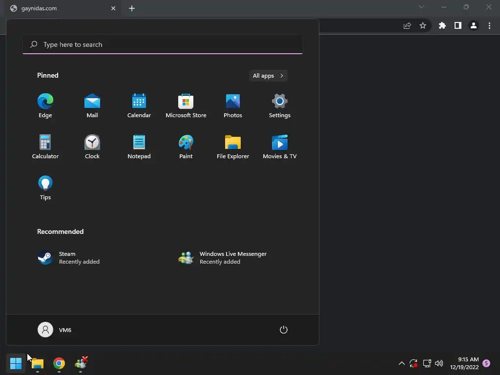Open the volume control tray icon
The width and height of the screenshot is (500, 375).
(x=439, y=363)
